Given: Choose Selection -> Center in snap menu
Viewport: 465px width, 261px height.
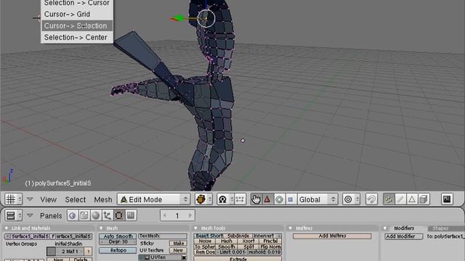Looking at the screenshot, I should coord(77,37).
